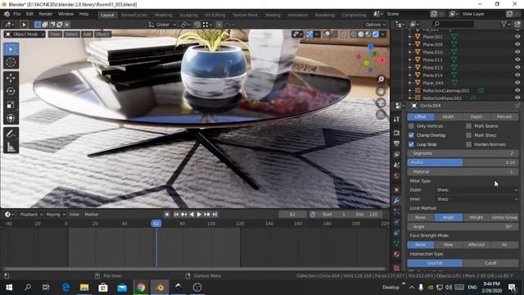Click the Angle limit value field
This screenshot has width=524, height=295.
(463, 226)
